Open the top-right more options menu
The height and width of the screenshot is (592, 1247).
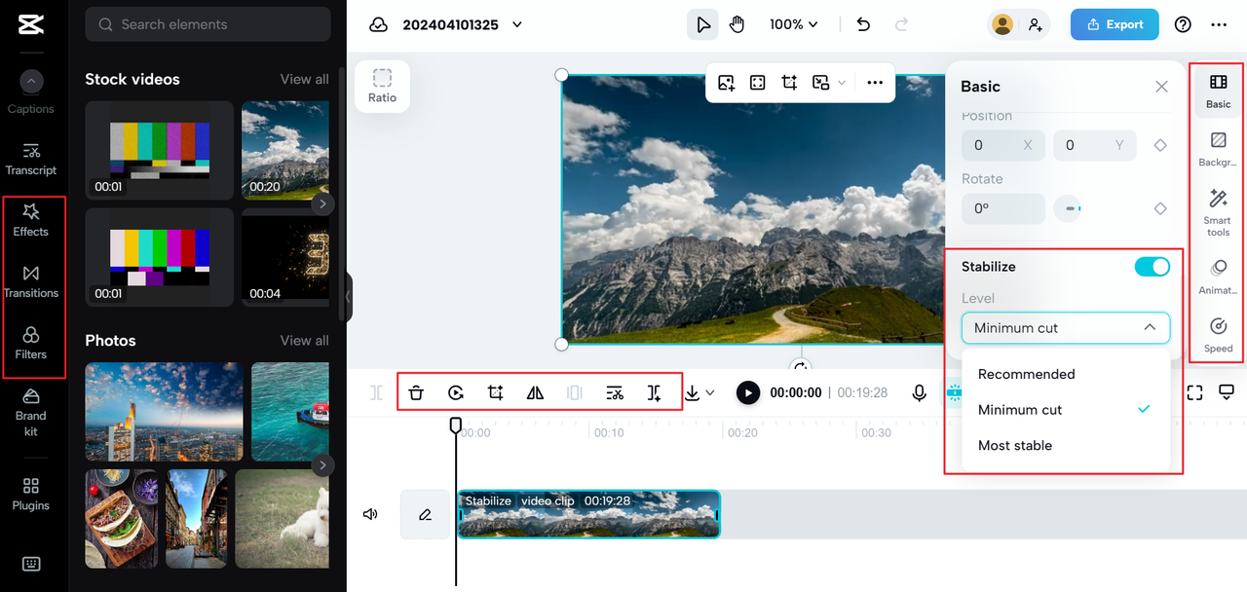[1219, 24]
